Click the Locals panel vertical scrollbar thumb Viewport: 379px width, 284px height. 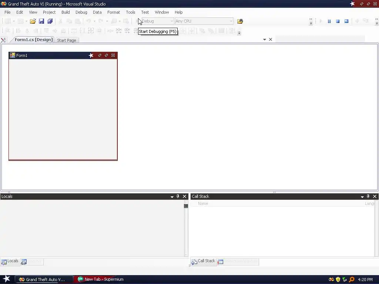(186, 206)
